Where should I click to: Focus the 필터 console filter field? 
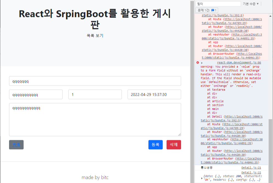218,4
